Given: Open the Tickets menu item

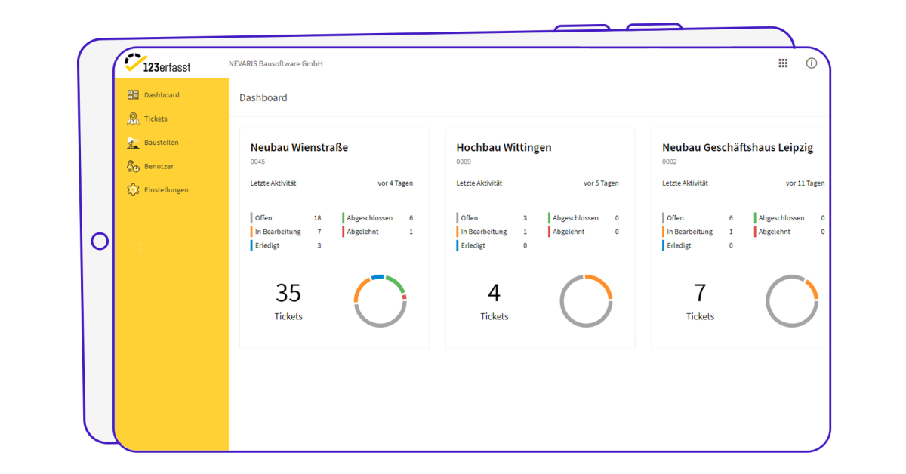Looking at the screenshot, I should pos(156,119).
